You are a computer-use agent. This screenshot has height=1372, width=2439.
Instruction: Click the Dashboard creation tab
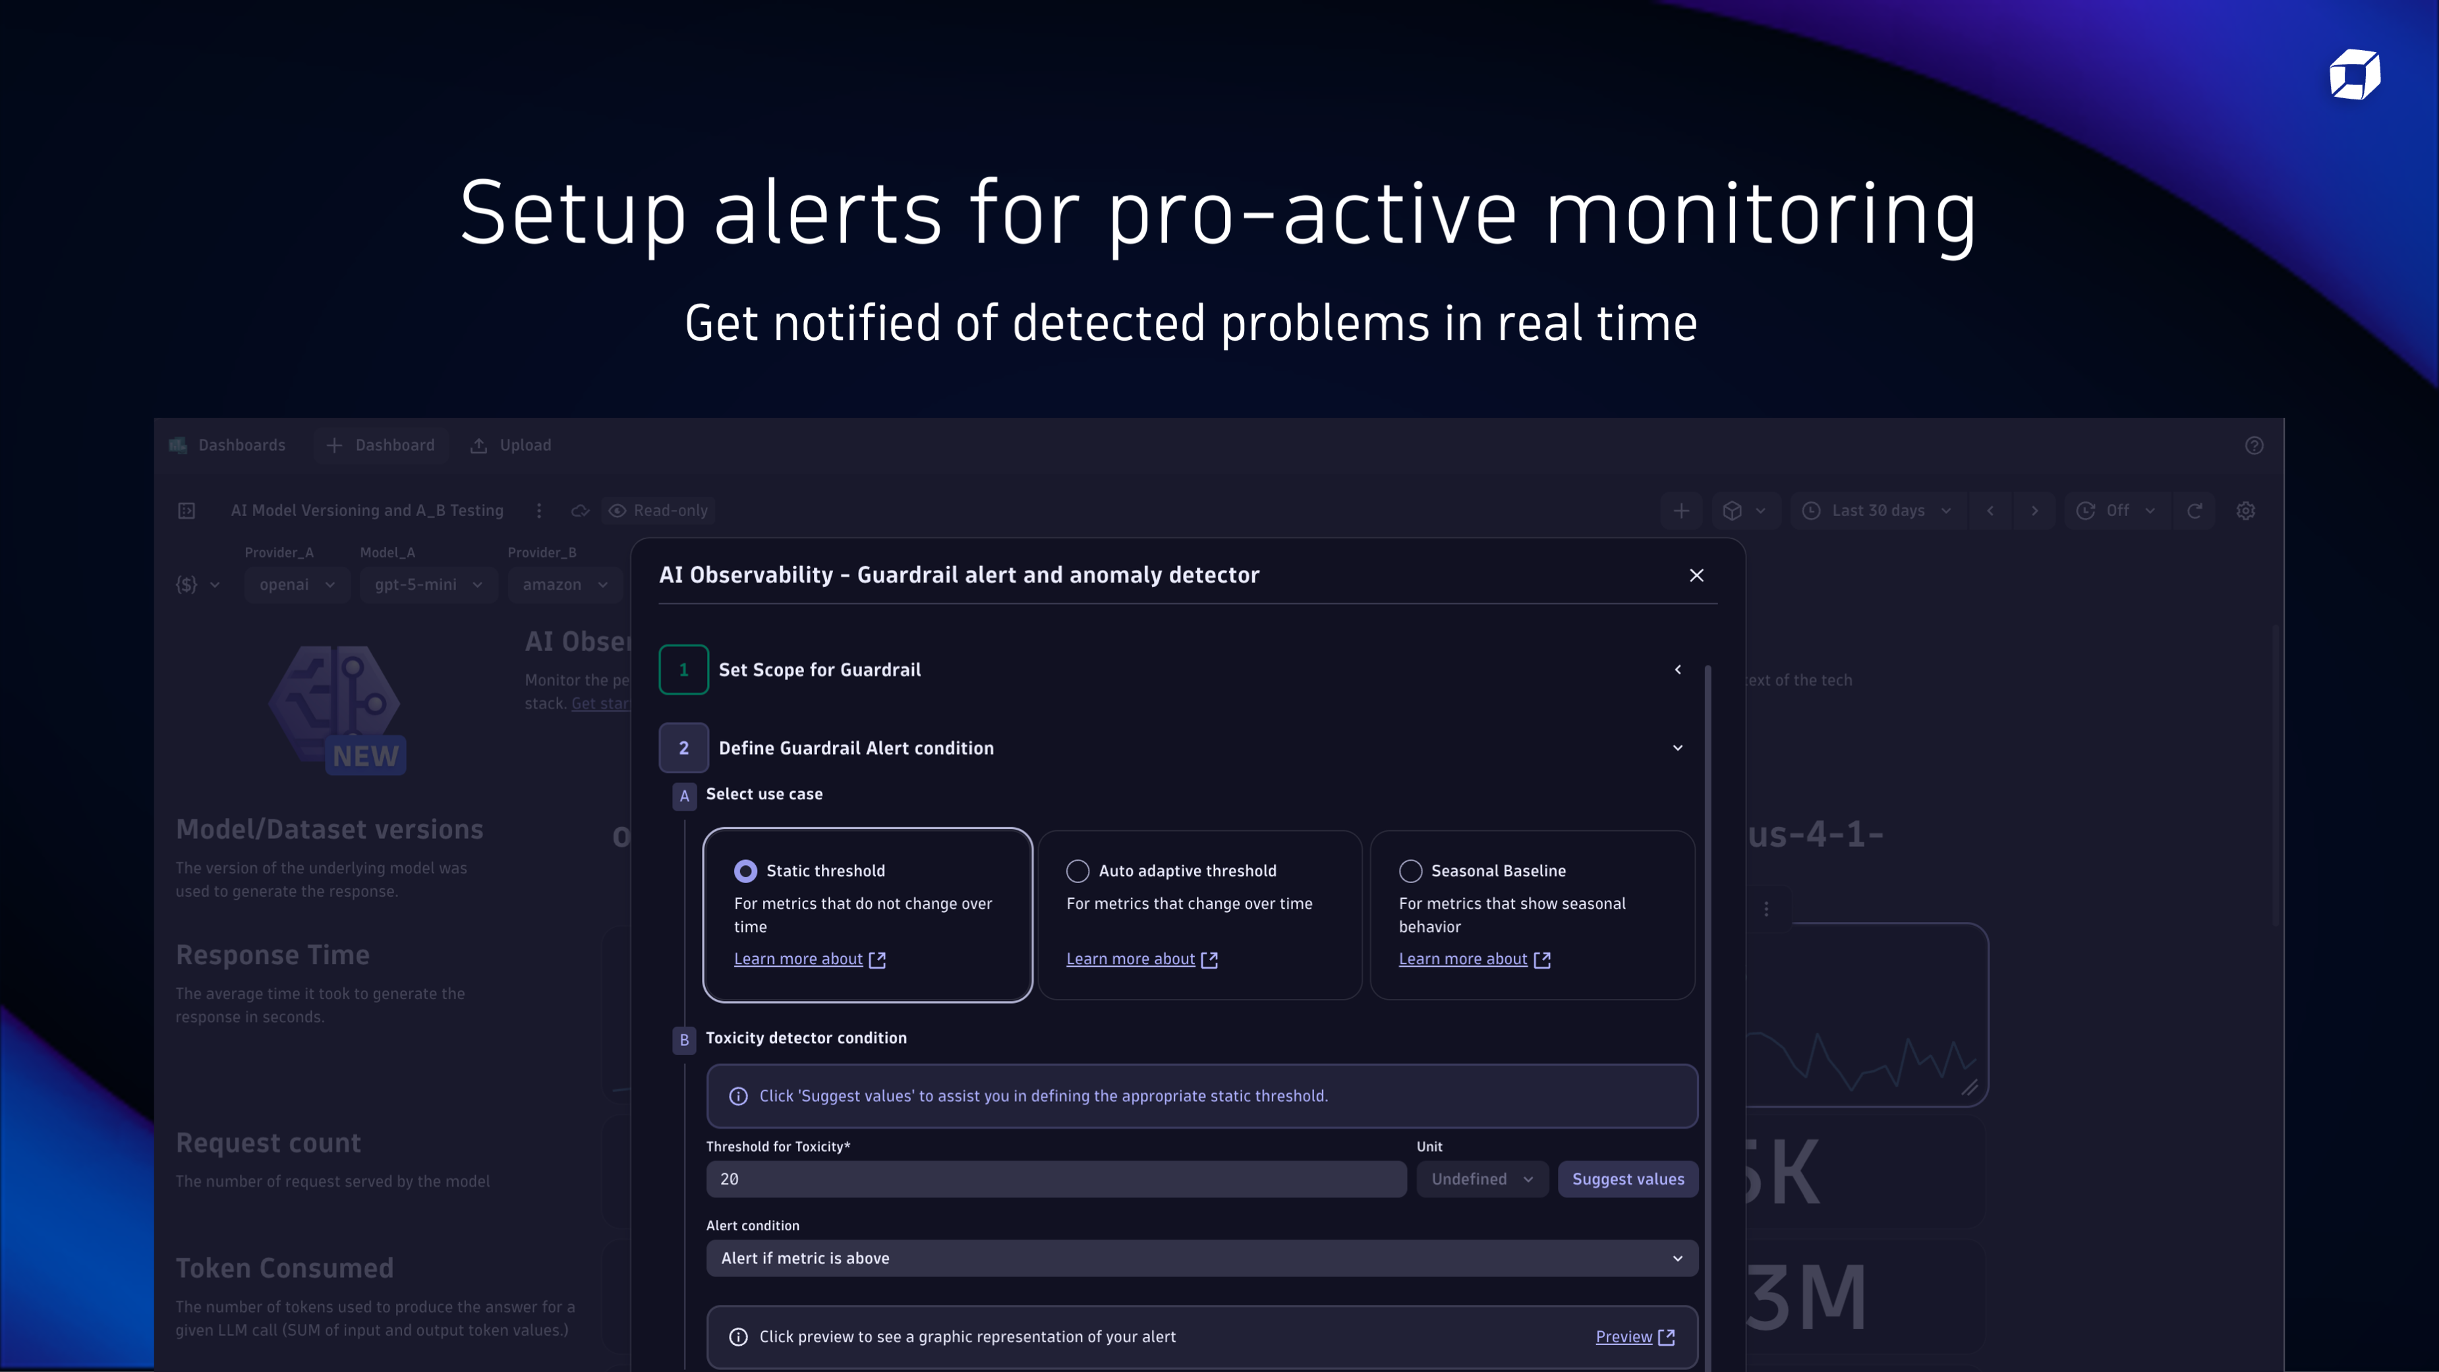point(381,445)
